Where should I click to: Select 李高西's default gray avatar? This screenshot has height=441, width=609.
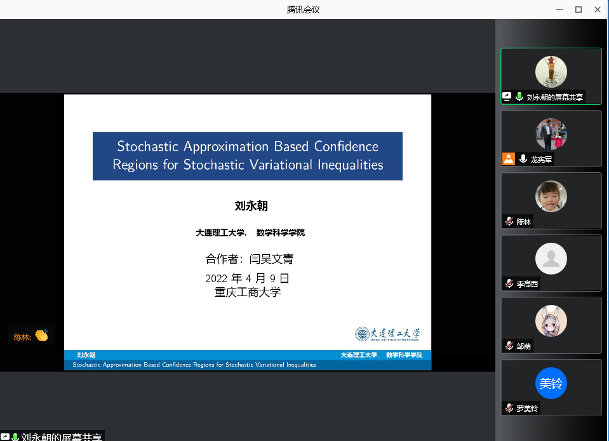(x=551, y=259)
